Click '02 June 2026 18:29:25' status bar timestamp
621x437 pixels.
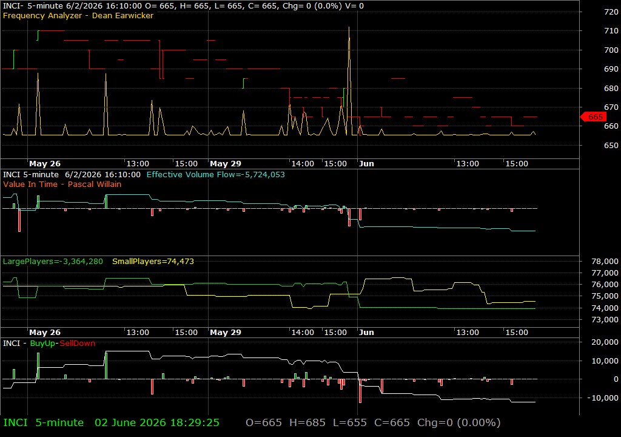click(x=157, y=422)
